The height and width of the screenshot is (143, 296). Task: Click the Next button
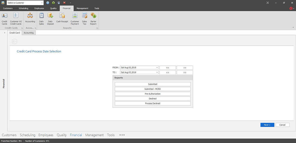267,125
